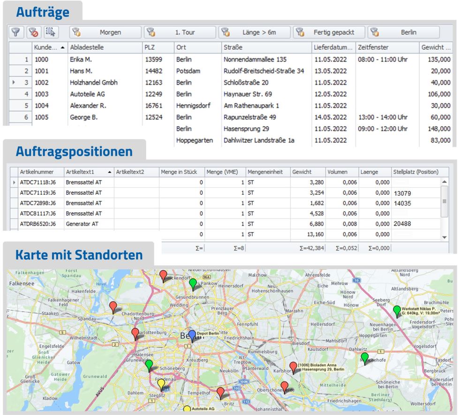Image resolution: width=469 pixels, height=415 pixels.
Task: Apply the 1. Tour filter button
Action: coord(180,32)
